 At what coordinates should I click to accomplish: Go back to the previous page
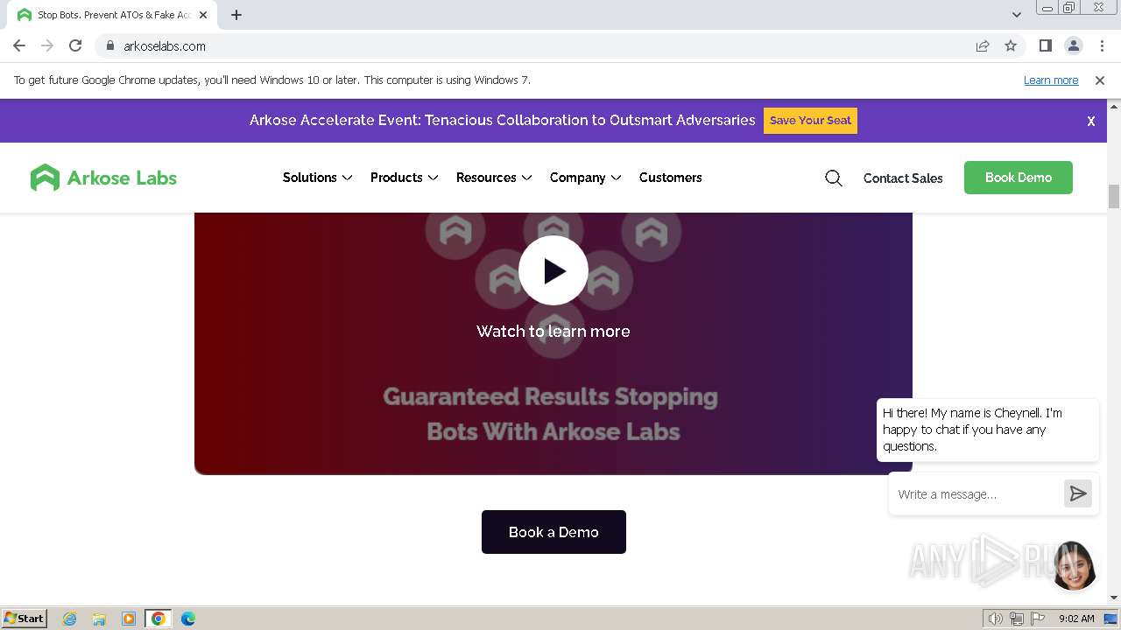pyautogui.click(x=19, y=45)
